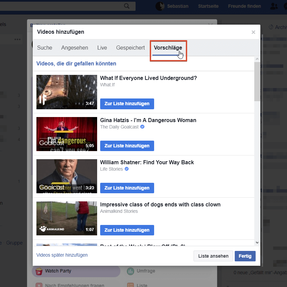The width and height of the screenshot is (287, 287).
Task: Click the Videos später hinzufügen link
Action: (x=62, y=255)
